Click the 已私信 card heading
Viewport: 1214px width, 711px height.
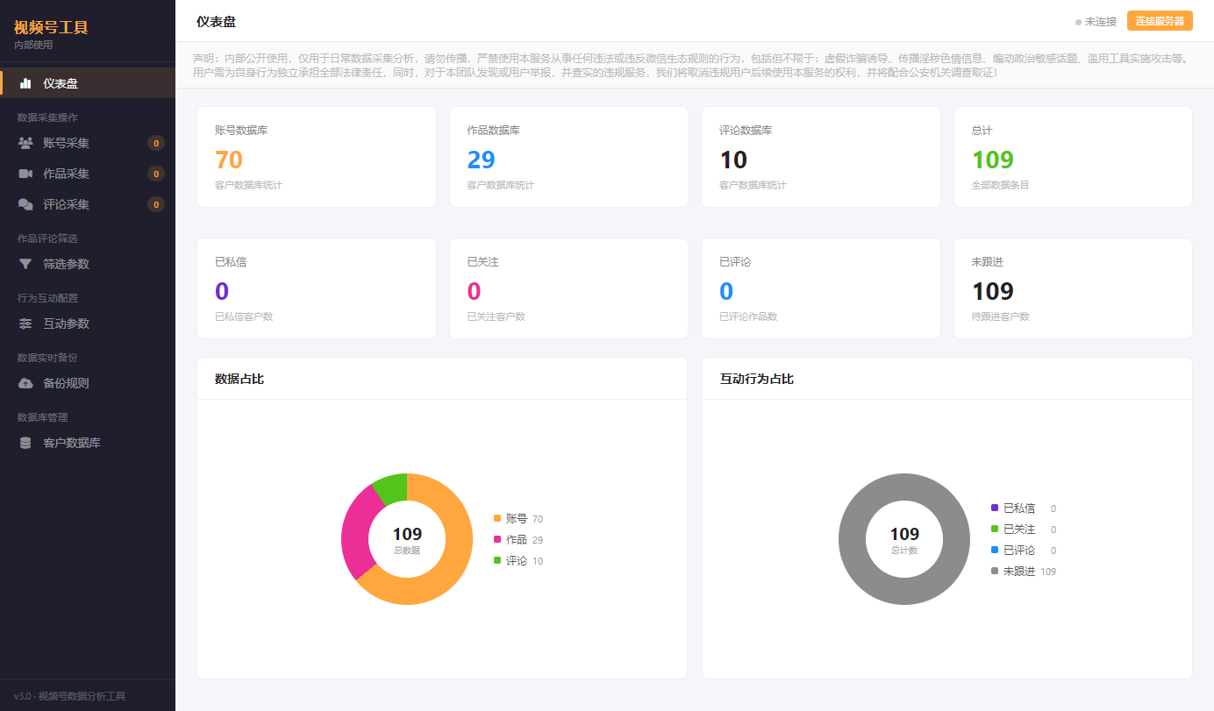(231, 262)
